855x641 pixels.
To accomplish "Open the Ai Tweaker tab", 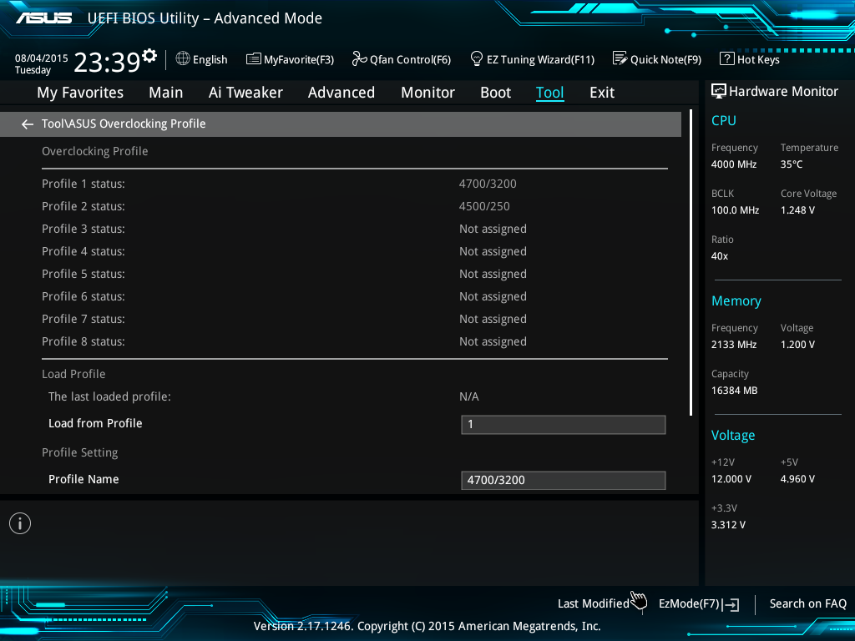I will tap(245, 93).
